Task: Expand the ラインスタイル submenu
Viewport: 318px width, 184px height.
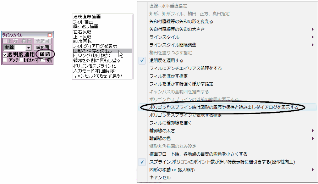Action: tap(164, 37)
